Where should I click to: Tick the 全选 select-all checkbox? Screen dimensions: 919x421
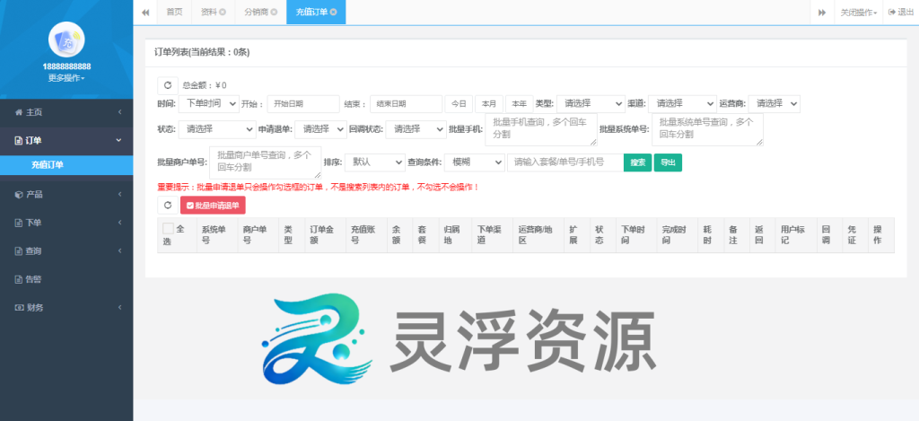coord(168,229)
